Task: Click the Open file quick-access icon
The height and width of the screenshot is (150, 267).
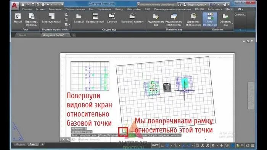Action: pos(28,5)
